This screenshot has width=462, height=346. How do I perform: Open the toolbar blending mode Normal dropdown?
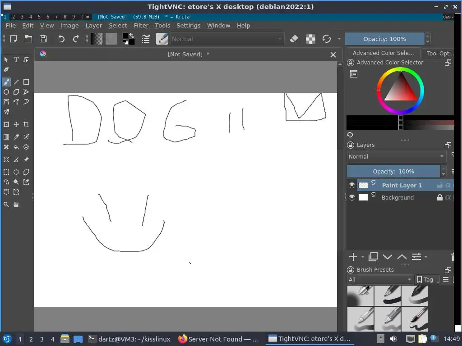tap(227, 39)
